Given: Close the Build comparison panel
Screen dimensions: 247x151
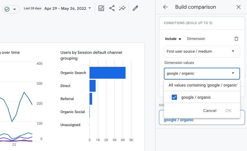Looking at the screenshot, I should point(239,7).
